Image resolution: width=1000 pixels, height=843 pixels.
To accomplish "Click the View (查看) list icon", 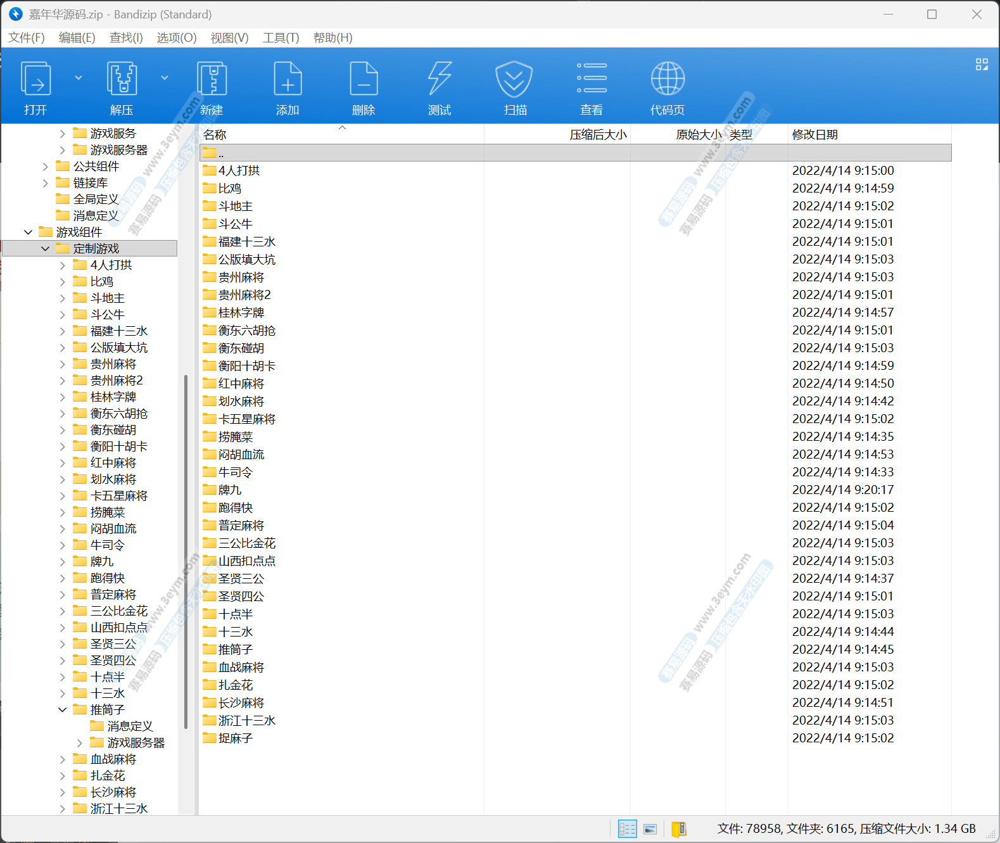I will tap(592, 79).
